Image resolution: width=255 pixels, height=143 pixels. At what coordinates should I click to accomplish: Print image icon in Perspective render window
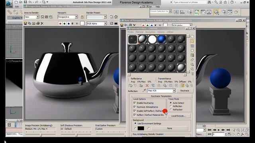pos(38,23)
